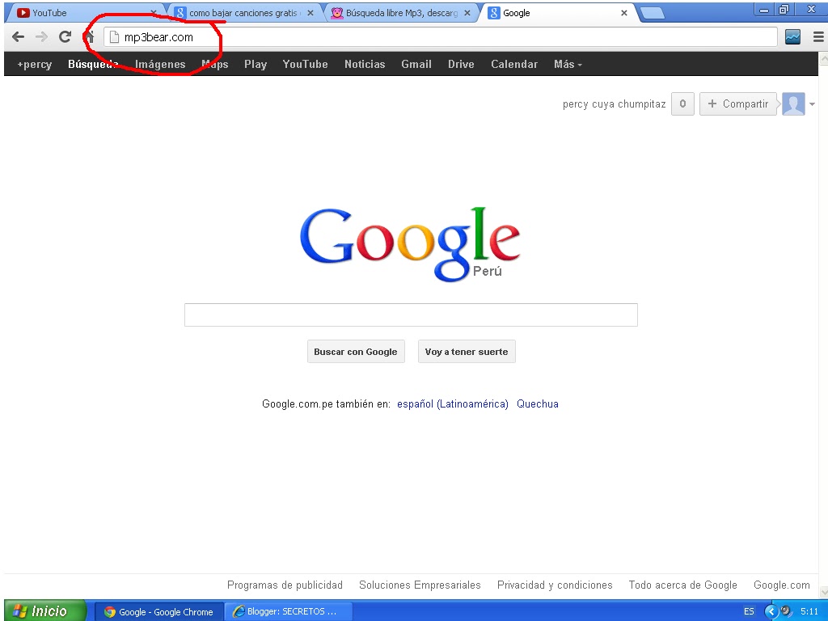This screenshot has width=828, height=621.
Task: Click the Quechua language link
Action: pyautogui.click(x=538, y=404)
